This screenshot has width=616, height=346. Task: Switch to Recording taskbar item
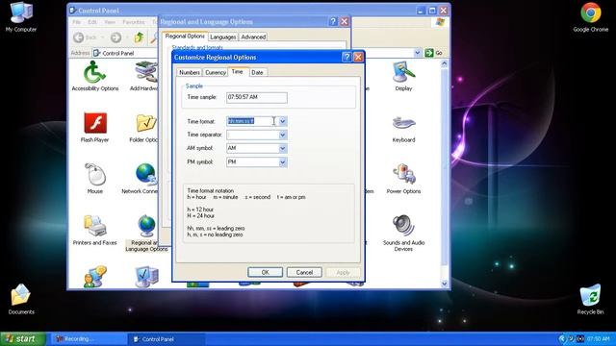[x=88, y=339]
